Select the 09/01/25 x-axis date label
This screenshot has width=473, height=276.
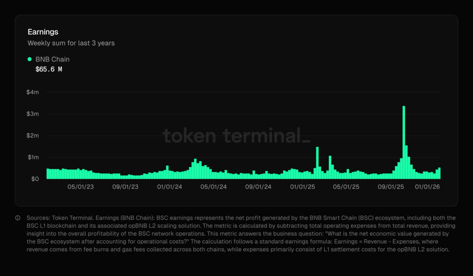tap(391, 187)
